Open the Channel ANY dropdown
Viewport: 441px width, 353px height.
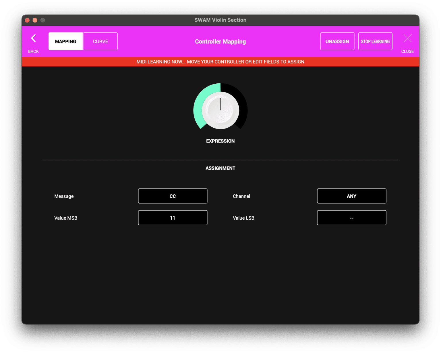click(351, 196)
